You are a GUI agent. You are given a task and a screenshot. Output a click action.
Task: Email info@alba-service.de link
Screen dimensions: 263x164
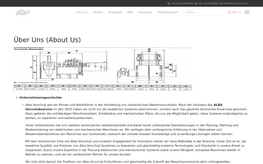[x=235, y=3]
